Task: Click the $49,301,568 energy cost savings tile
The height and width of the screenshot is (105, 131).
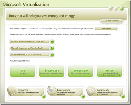Action: coord(52,72)
